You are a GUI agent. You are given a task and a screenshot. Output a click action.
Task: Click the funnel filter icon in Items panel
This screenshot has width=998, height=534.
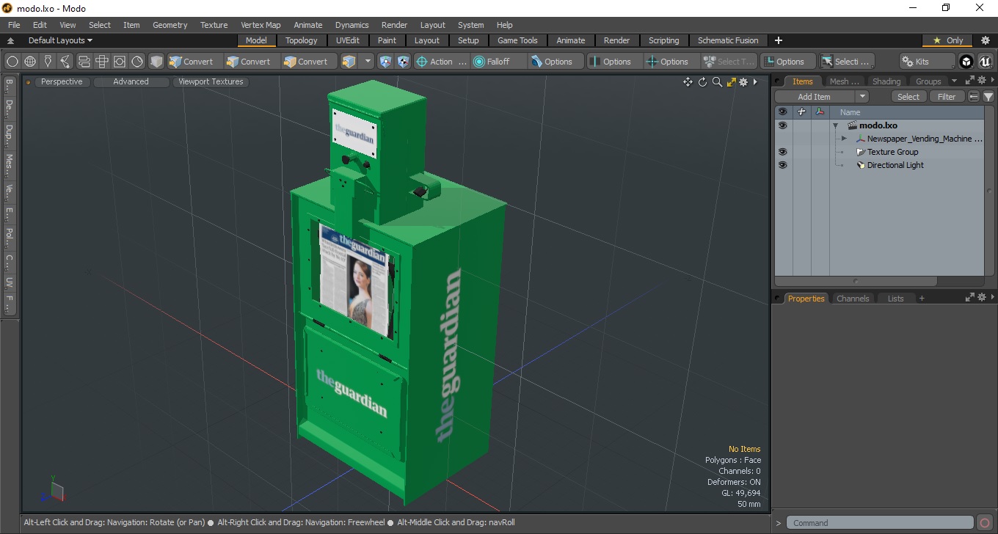988,97
